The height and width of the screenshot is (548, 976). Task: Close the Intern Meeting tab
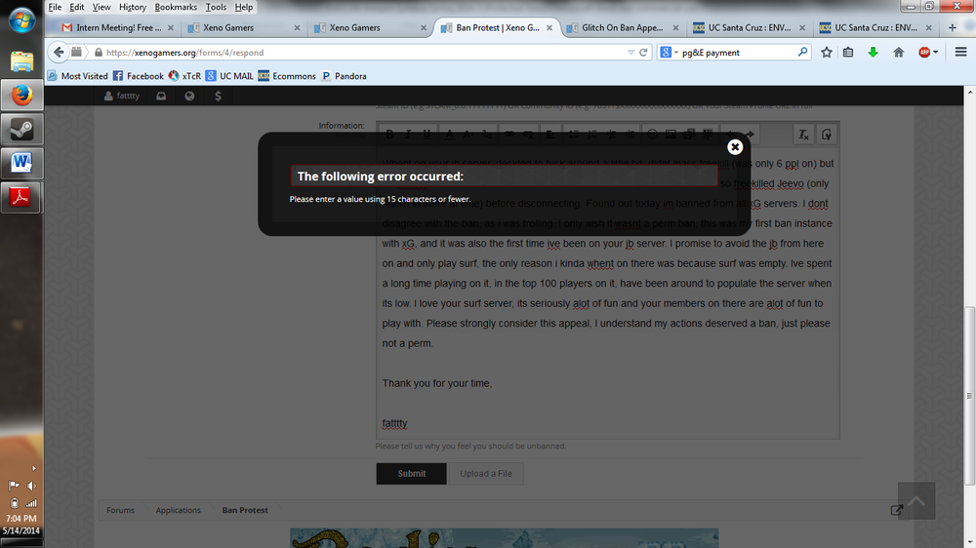[x=171, y=28]
